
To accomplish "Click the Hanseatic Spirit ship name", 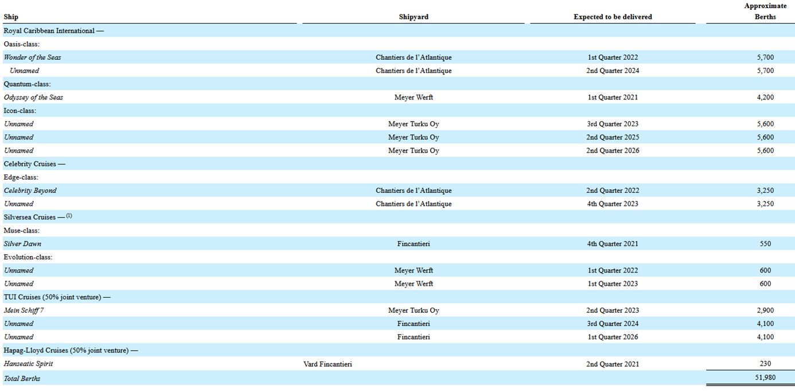I will pyautogui.click(x=28, y=364).
